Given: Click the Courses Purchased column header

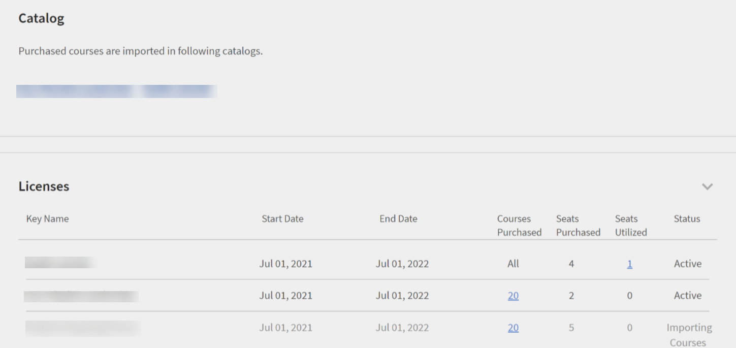Looking at the screenshot, I should 519,226.
